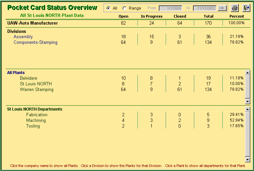The height and width of the screenshot is (171, 254).
Task: Click Fabrication percent 29.41%
Action: click(236, 115)
